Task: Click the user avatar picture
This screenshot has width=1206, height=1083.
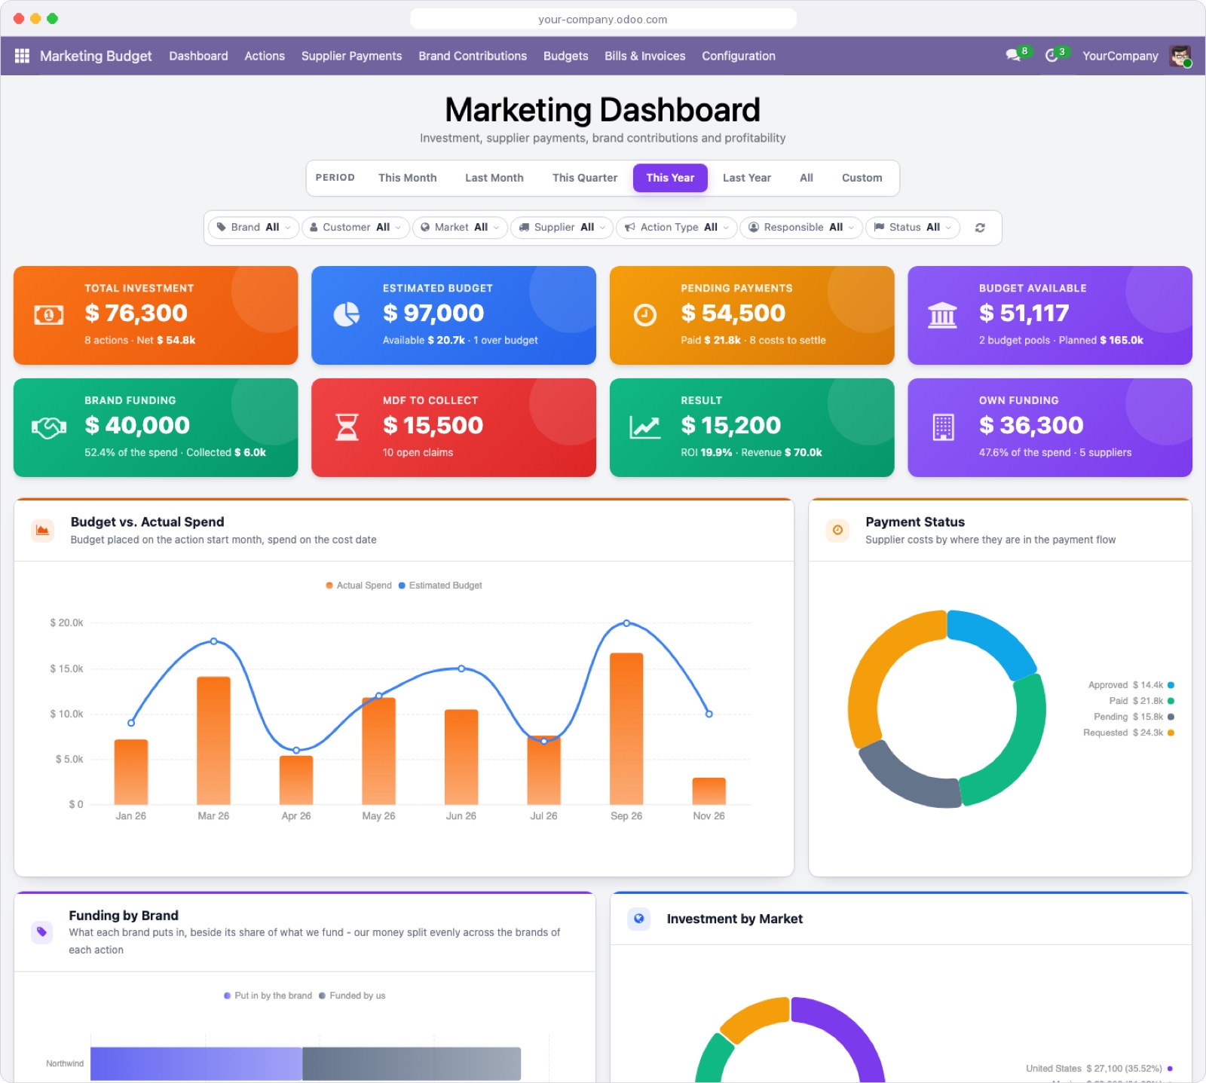Action: 1180,56
